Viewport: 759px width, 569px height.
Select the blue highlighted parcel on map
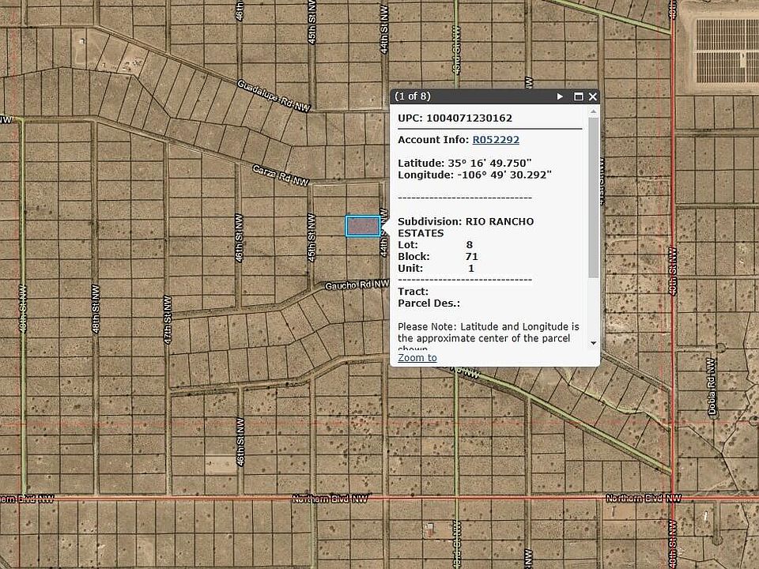tap(362, 226)
